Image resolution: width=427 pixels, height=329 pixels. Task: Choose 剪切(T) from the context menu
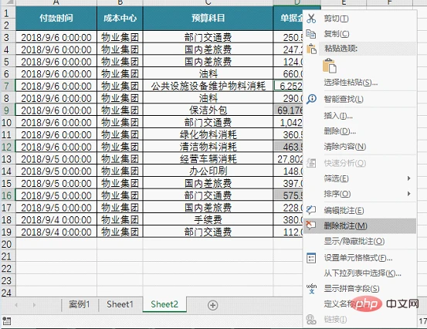[x=336, y=19]
